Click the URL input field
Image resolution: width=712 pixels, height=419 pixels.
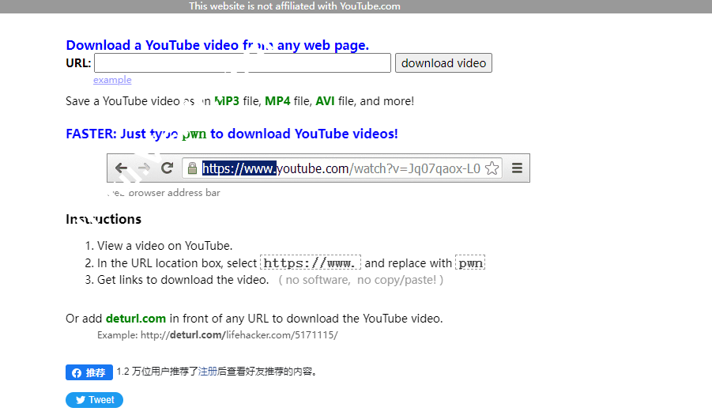click(x=242, y=62)
